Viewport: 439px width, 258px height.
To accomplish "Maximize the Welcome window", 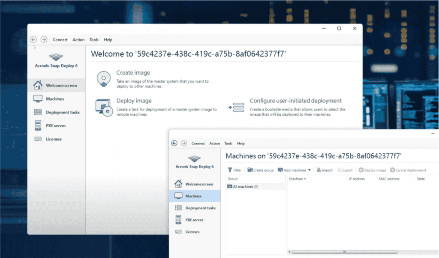I will (339, 29).
